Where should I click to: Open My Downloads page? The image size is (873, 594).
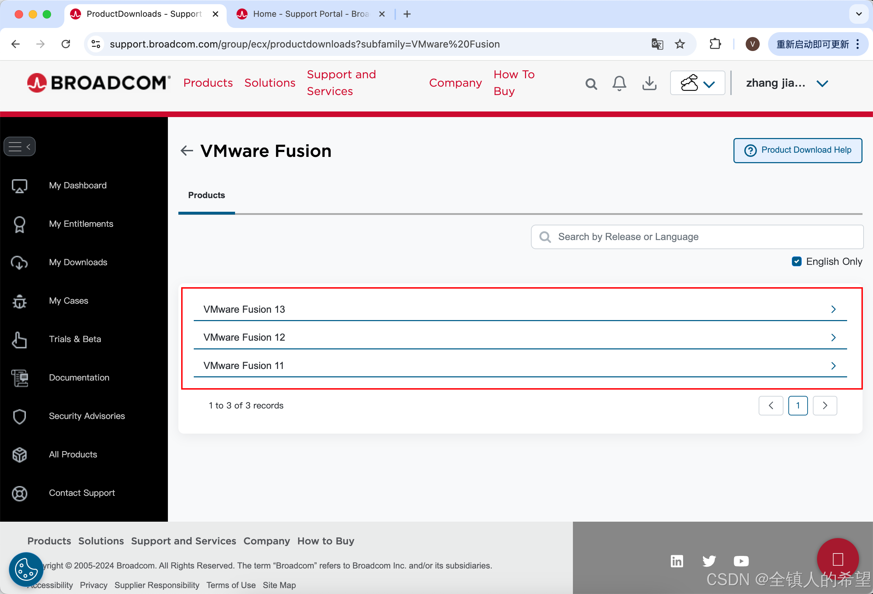pos(78,262)
